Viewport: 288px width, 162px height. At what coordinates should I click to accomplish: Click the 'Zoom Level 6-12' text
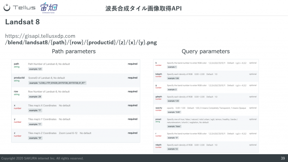coord(68,133)
